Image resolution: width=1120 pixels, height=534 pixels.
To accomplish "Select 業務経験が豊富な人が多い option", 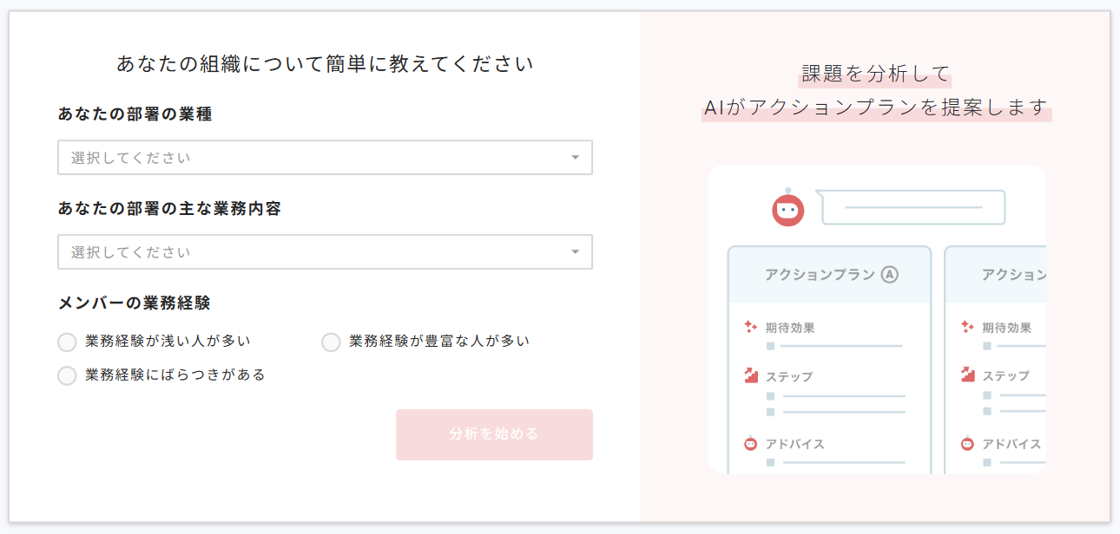I will [x=331, y=342].
